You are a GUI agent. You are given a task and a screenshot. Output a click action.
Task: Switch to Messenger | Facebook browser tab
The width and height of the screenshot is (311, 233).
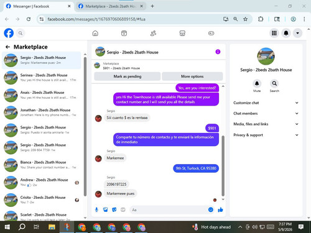pyautogui.click(x=39, y=6)
